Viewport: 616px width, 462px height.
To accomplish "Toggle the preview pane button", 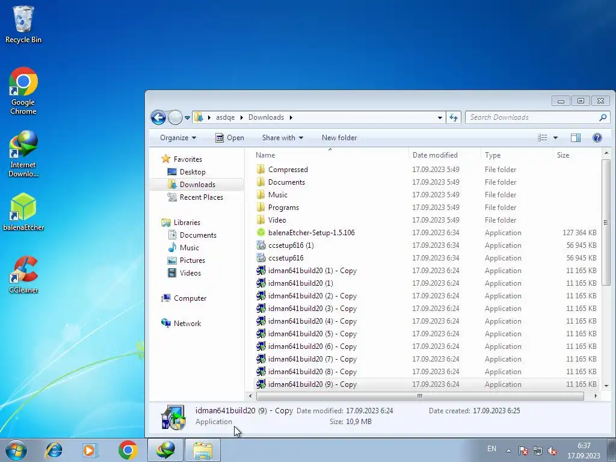I will (576, 138).
